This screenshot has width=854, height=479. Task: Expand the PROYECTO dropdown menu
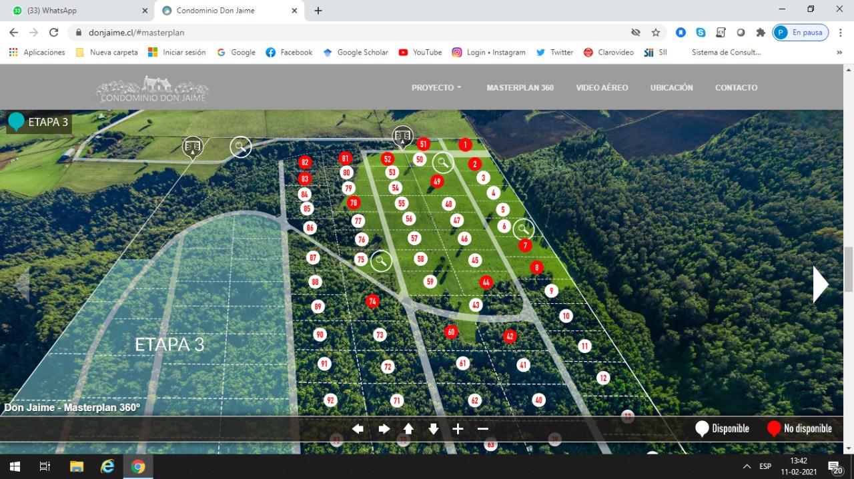(436, 88)
